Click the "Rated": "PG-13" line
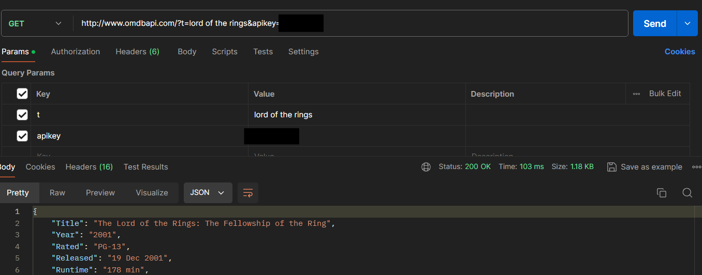Viewport: 702px width, 275px height. 91,247
